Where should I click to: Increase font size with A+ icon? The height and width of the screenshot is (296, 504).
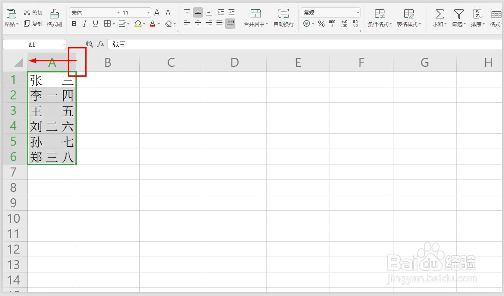158,12
